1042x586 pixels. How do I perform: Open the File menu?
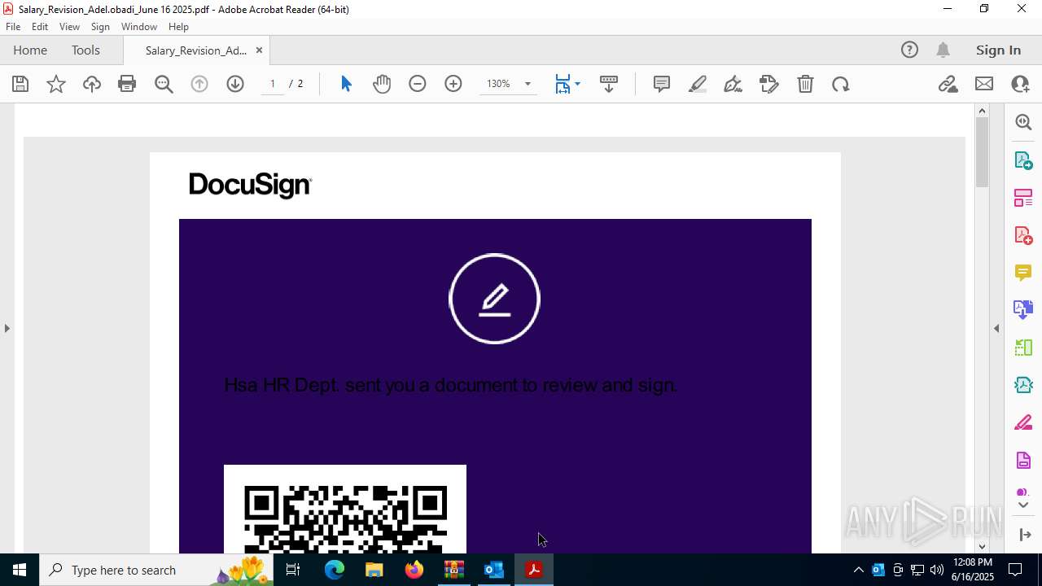pyautogui.click(x=13, y=27)
